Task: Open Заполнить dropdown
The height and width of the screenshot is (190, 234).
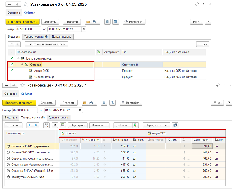Action: point(99,125)
